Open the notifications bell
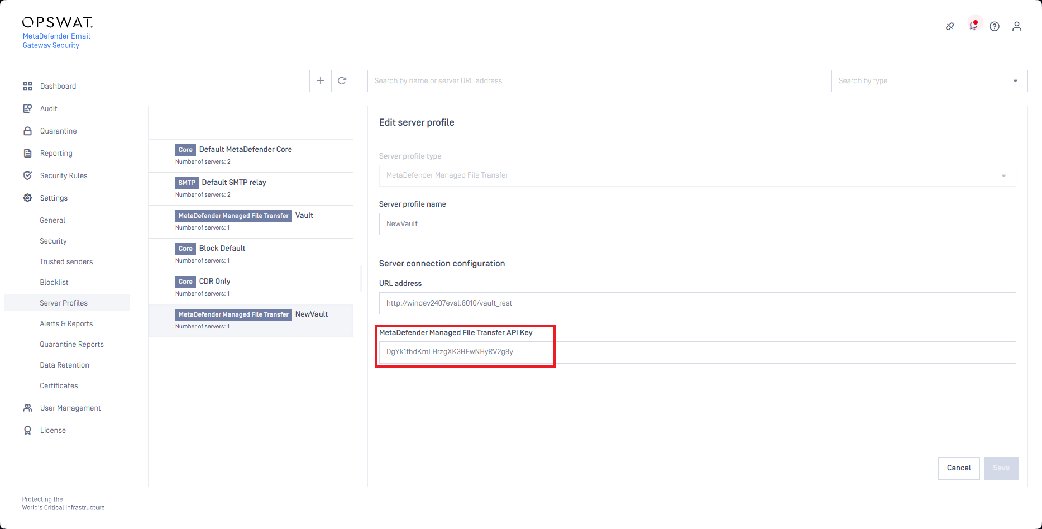 click(973, 26)
